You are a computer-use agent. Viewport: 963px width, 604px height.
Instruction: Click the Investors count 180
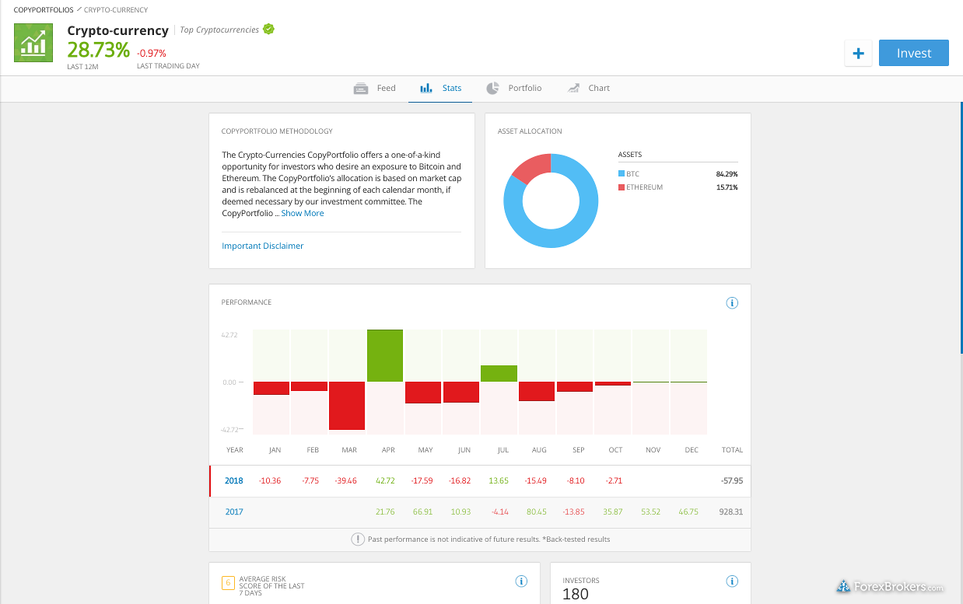point(576,595)
